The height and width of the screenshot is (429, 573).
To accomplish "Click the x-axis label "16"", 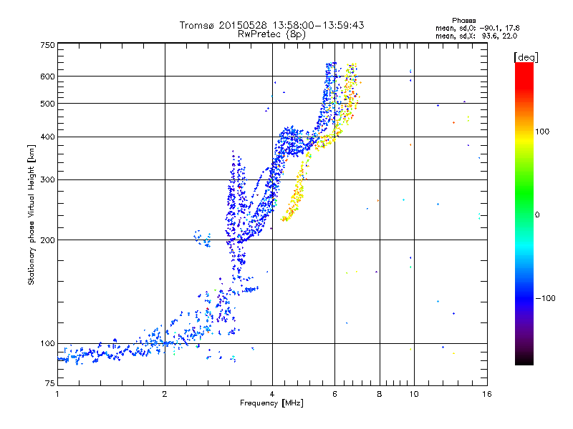I will click(487, 394).
